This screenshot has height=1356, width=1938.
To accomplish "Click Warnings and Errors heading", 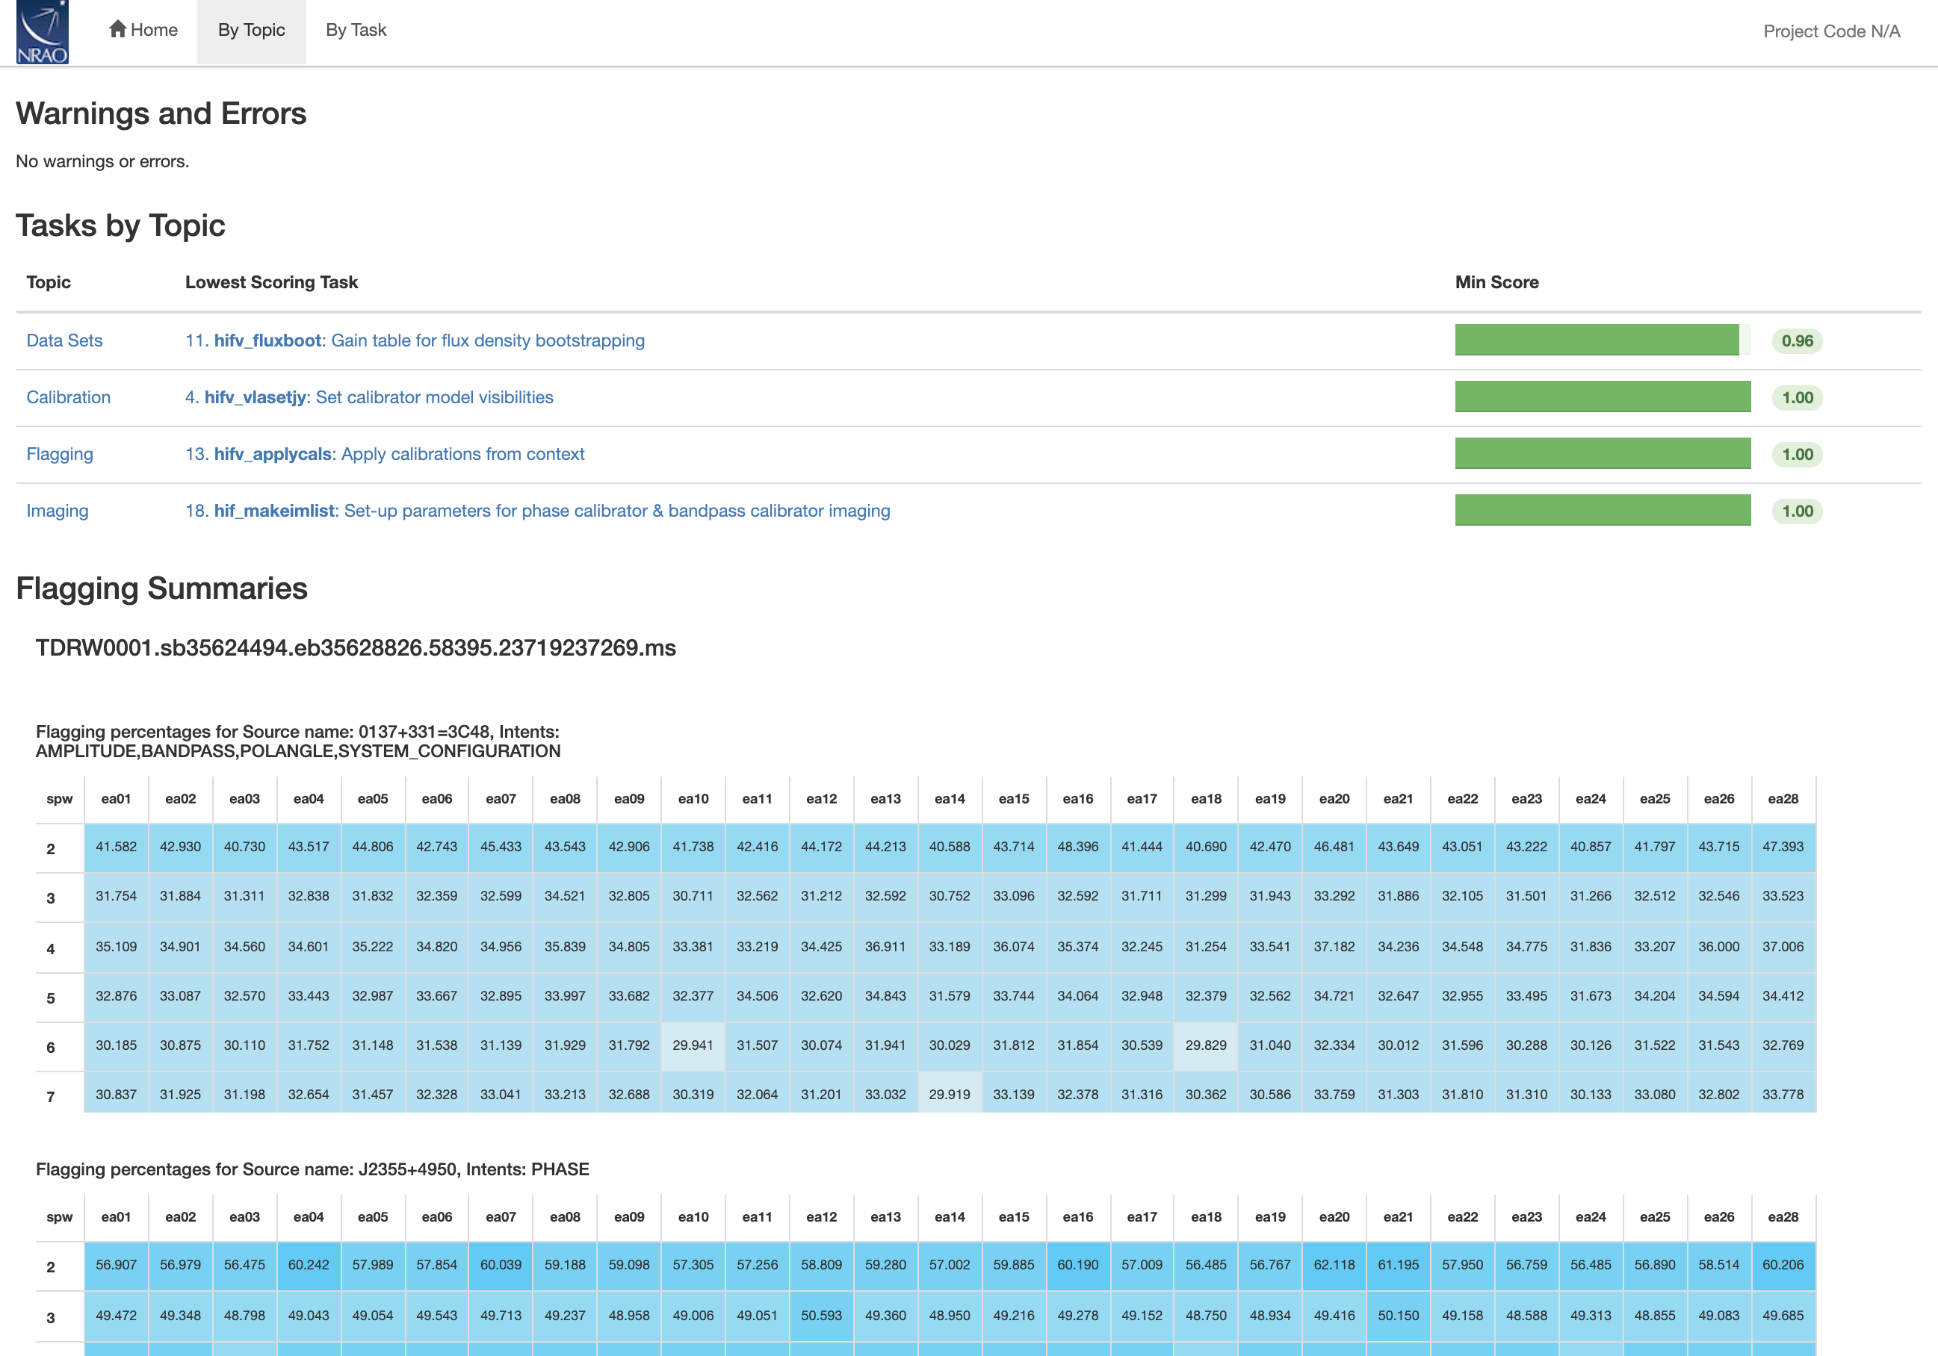I will 161,113.
